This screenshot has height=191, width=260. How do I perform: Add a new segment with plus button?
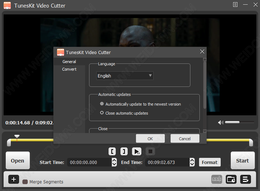(x=14, y=179)
